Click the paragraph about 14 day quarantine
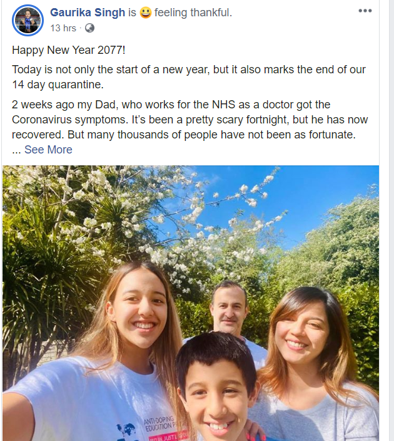This screenshot has height=441, width=394. (188, 76)
